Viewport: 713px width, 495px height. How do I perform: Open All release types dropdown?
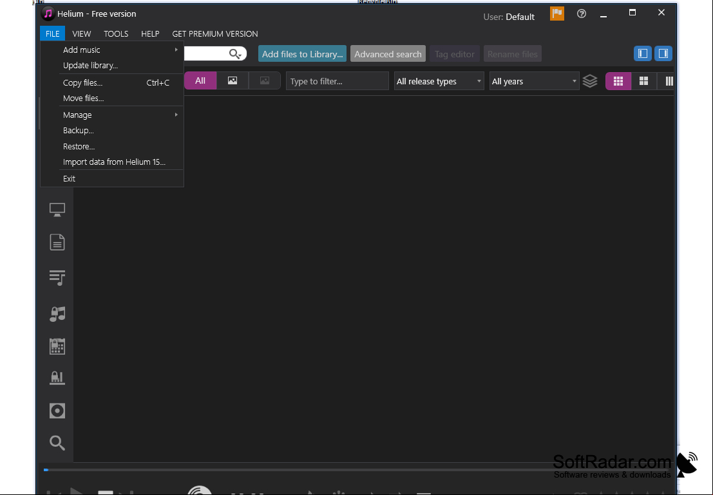[439, 81]
